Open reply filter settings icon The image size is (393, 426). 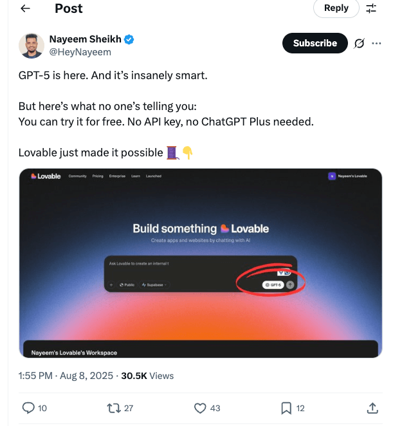click(371, 8)
